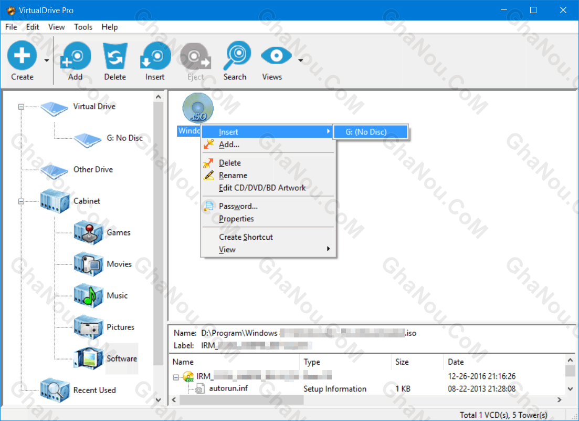Viewport: 579px width, 421px height.
Task: Click the Recent Used tree label
Action: [x=94, y=390]
